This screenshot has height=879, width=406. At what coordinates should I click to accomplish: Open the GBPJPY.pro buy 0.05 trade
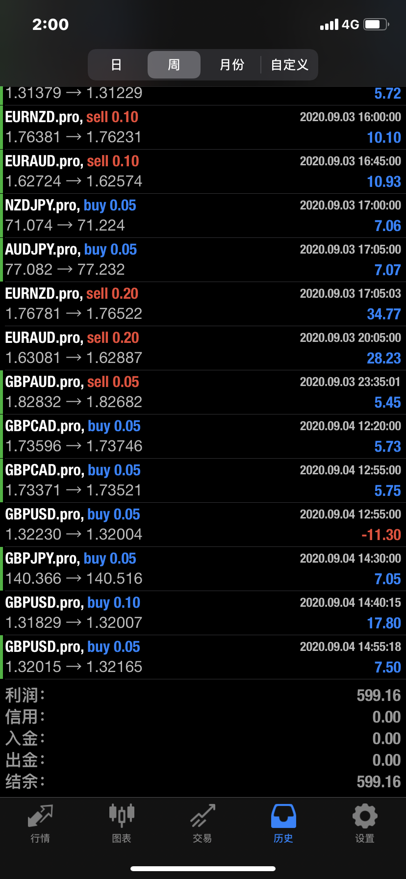(x=203, y=569)
